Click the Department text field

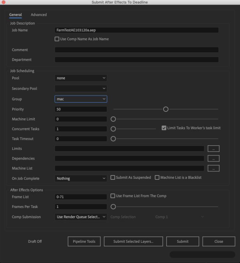click(137, 60)
